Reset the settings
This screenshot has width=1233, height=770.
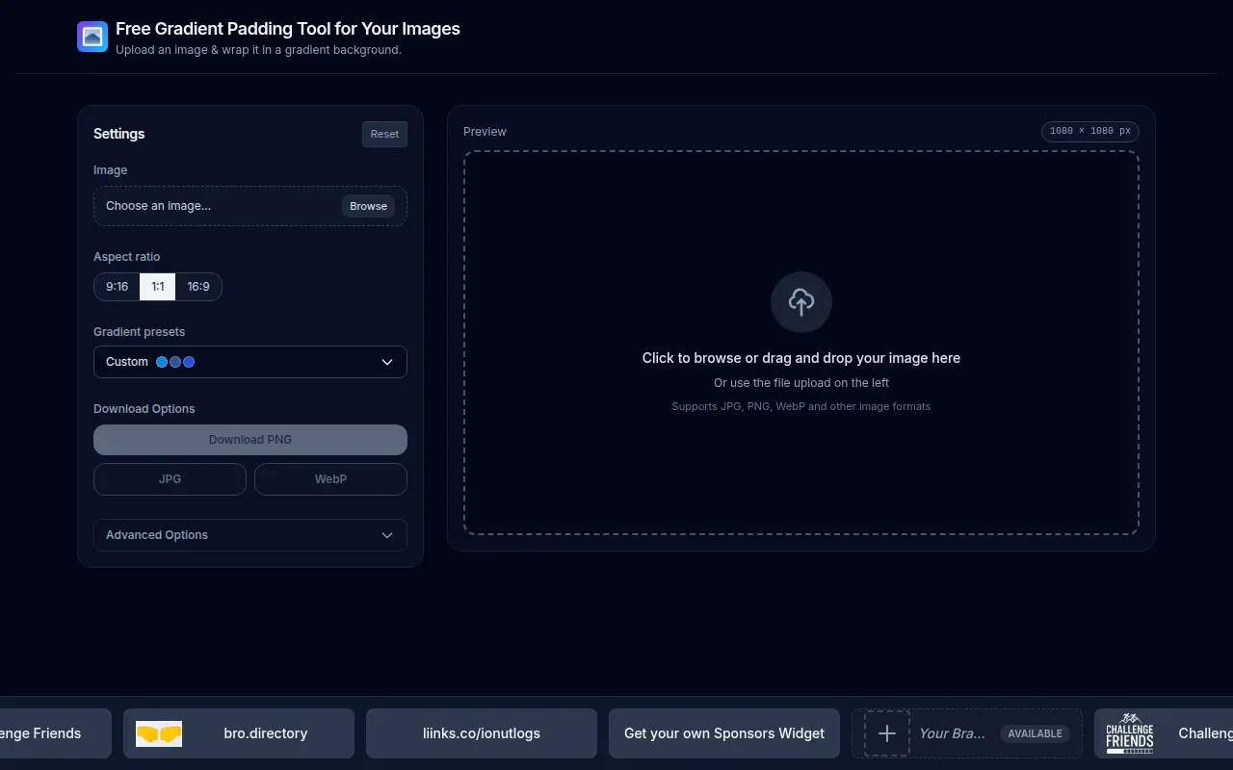click(384, 134)
